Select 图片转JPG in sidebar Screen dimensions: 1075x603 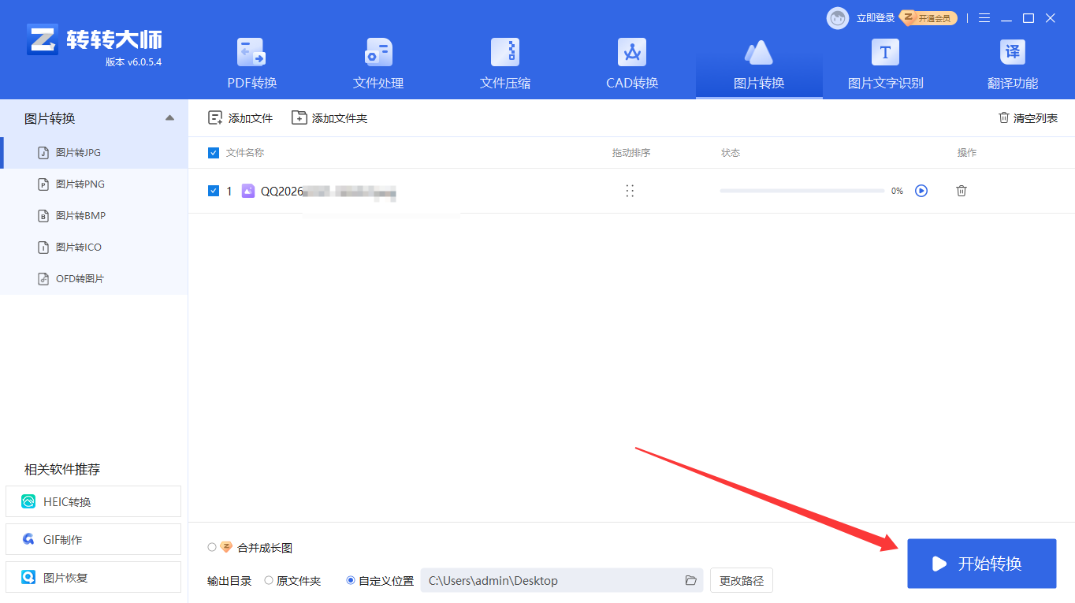point(94,152)
